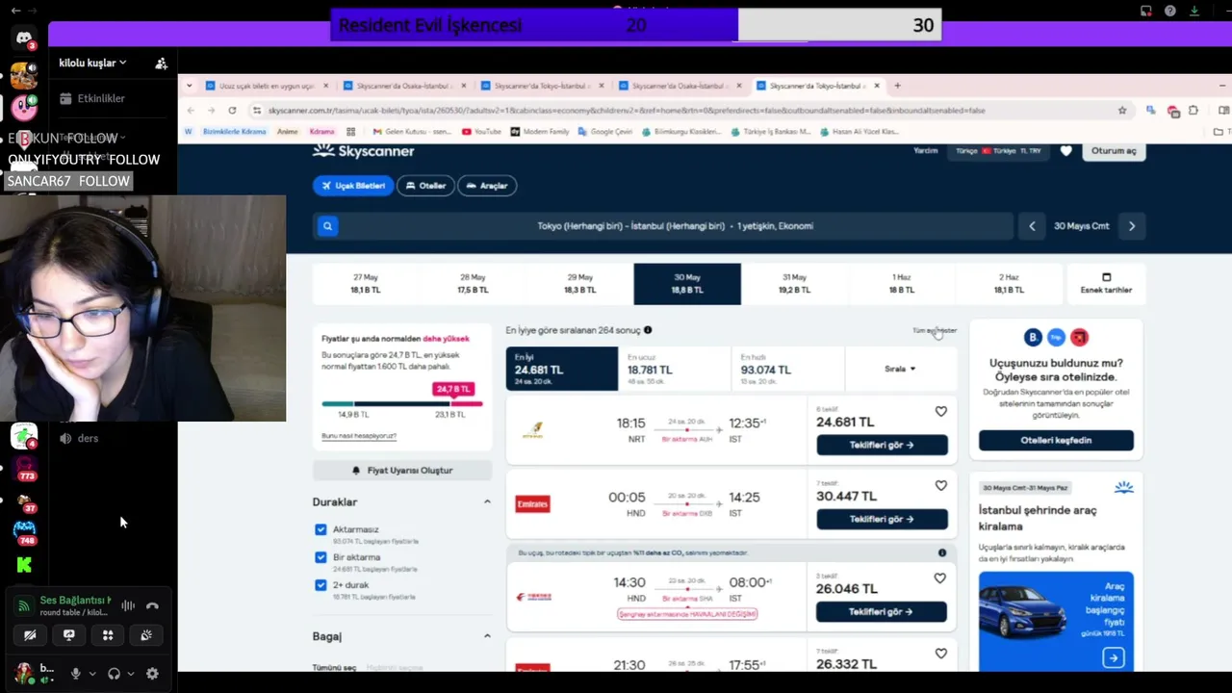1232x693 pixels.
Task: Uncheck the Bir aktarma filter
Action: coord(321,557)
